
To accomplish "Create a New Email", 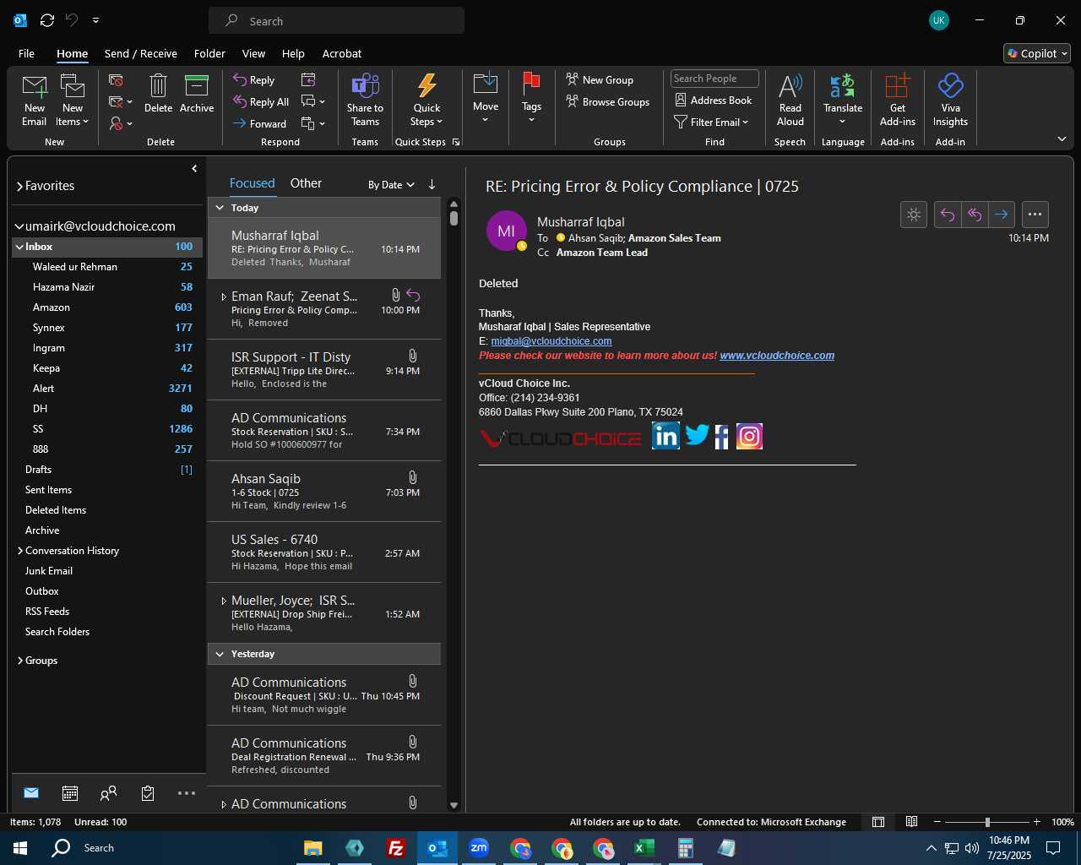I will 34,101.
